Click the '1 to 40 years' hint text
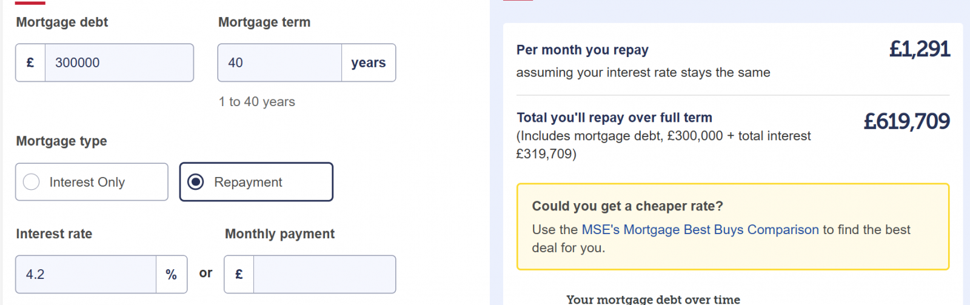970x305 pixels. 257,102
